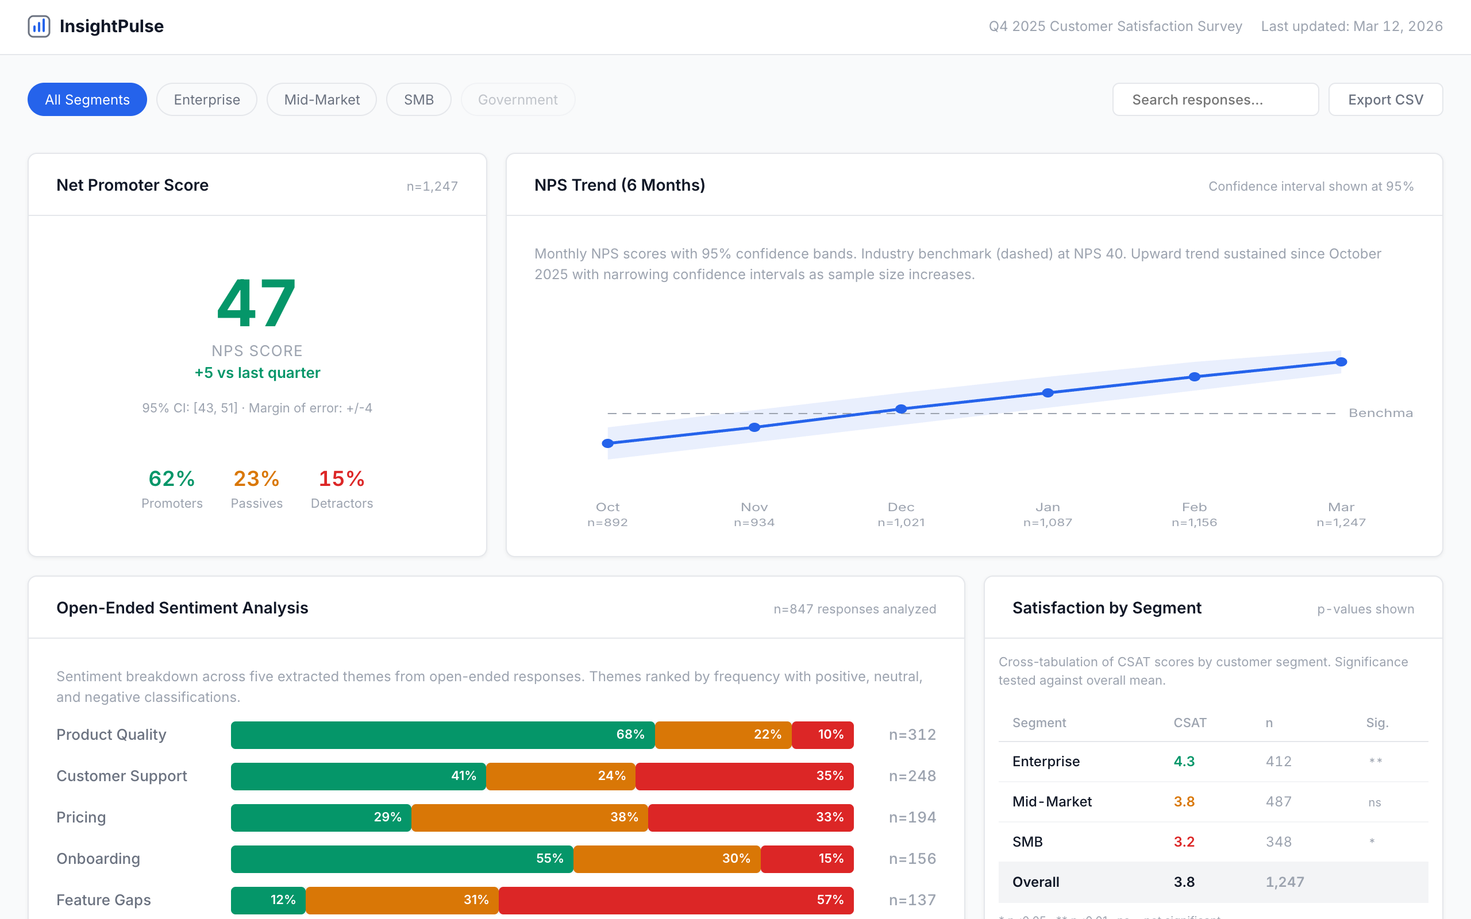Click the Export CSV button
The image size is (1471, 919).
[x=1385, y=99]
